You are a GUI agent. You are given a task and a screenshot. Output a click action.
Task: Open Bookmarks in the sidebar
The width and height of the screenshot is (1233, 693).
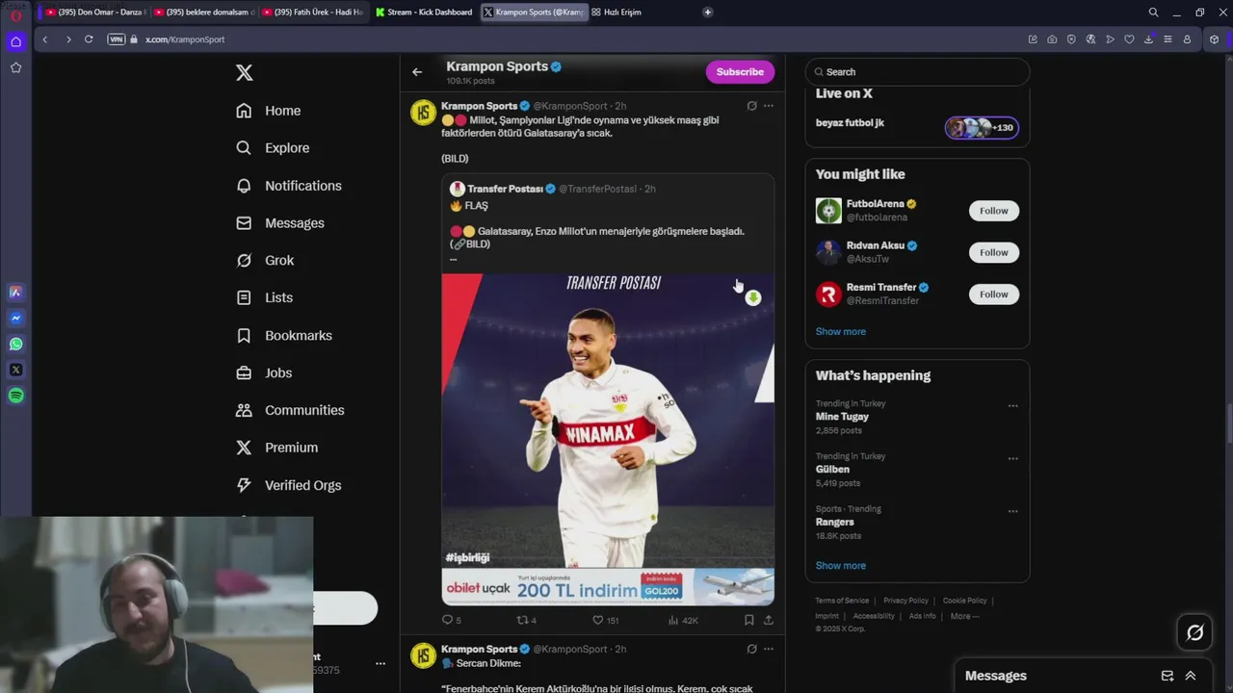click(x=284, y=336)
